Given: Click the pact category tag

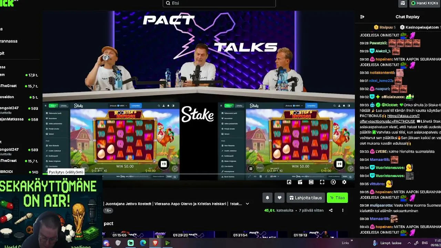Looking at the screenshot, I should (109, 224).
